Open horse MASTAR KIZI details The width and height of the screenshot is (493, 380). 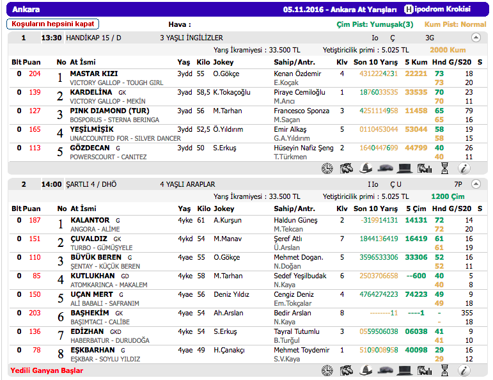93,74
